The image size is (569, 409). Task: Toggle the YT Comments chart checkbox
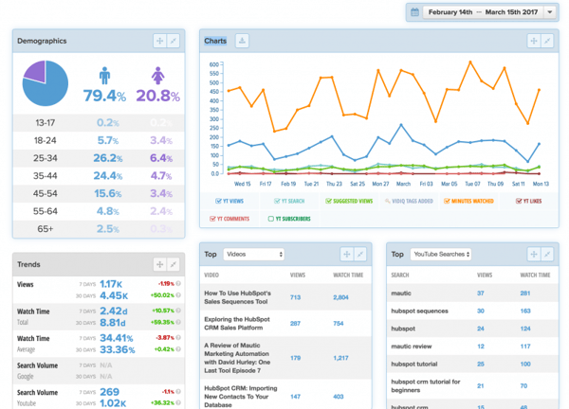coord(212,219)
